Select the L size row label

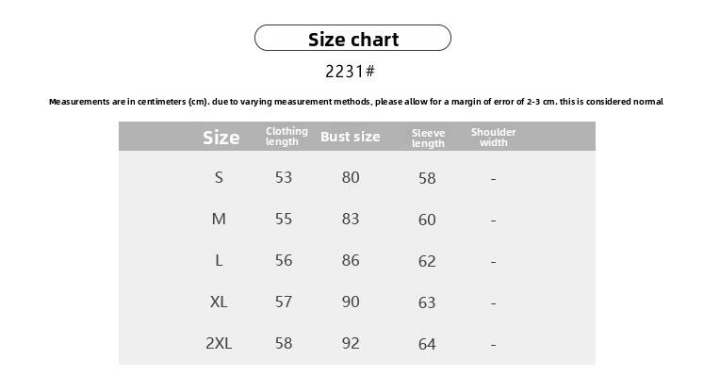(x=219, y=261)
